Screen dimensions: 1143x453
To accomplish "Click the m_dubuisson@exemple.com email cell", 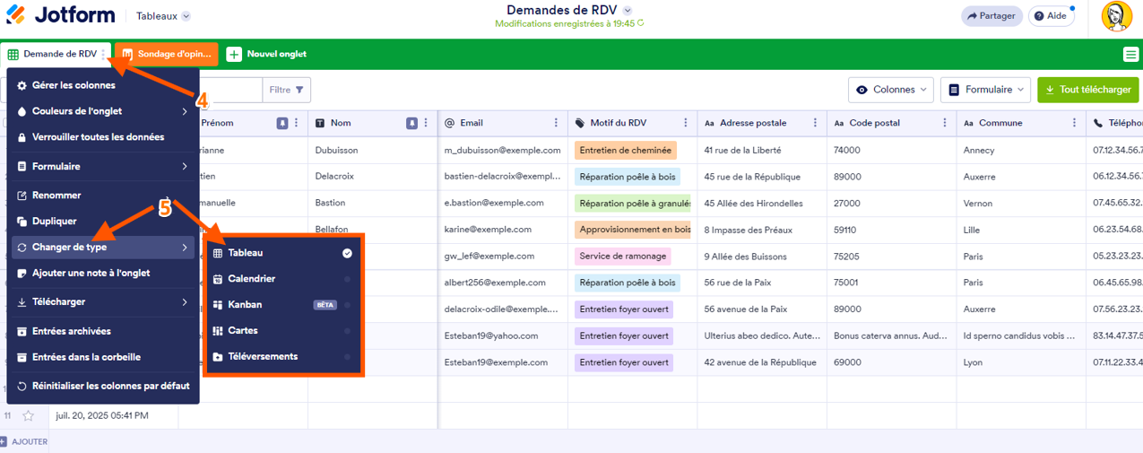I will [502, 151].
